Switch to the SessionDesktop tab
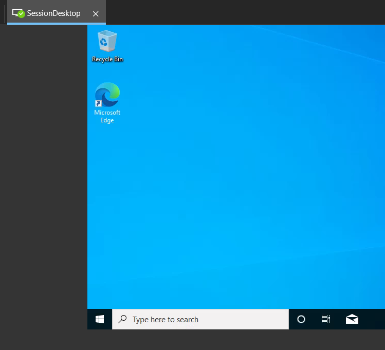Image resolution: width=385 pixels, height=350 pixels. (57, 13)
